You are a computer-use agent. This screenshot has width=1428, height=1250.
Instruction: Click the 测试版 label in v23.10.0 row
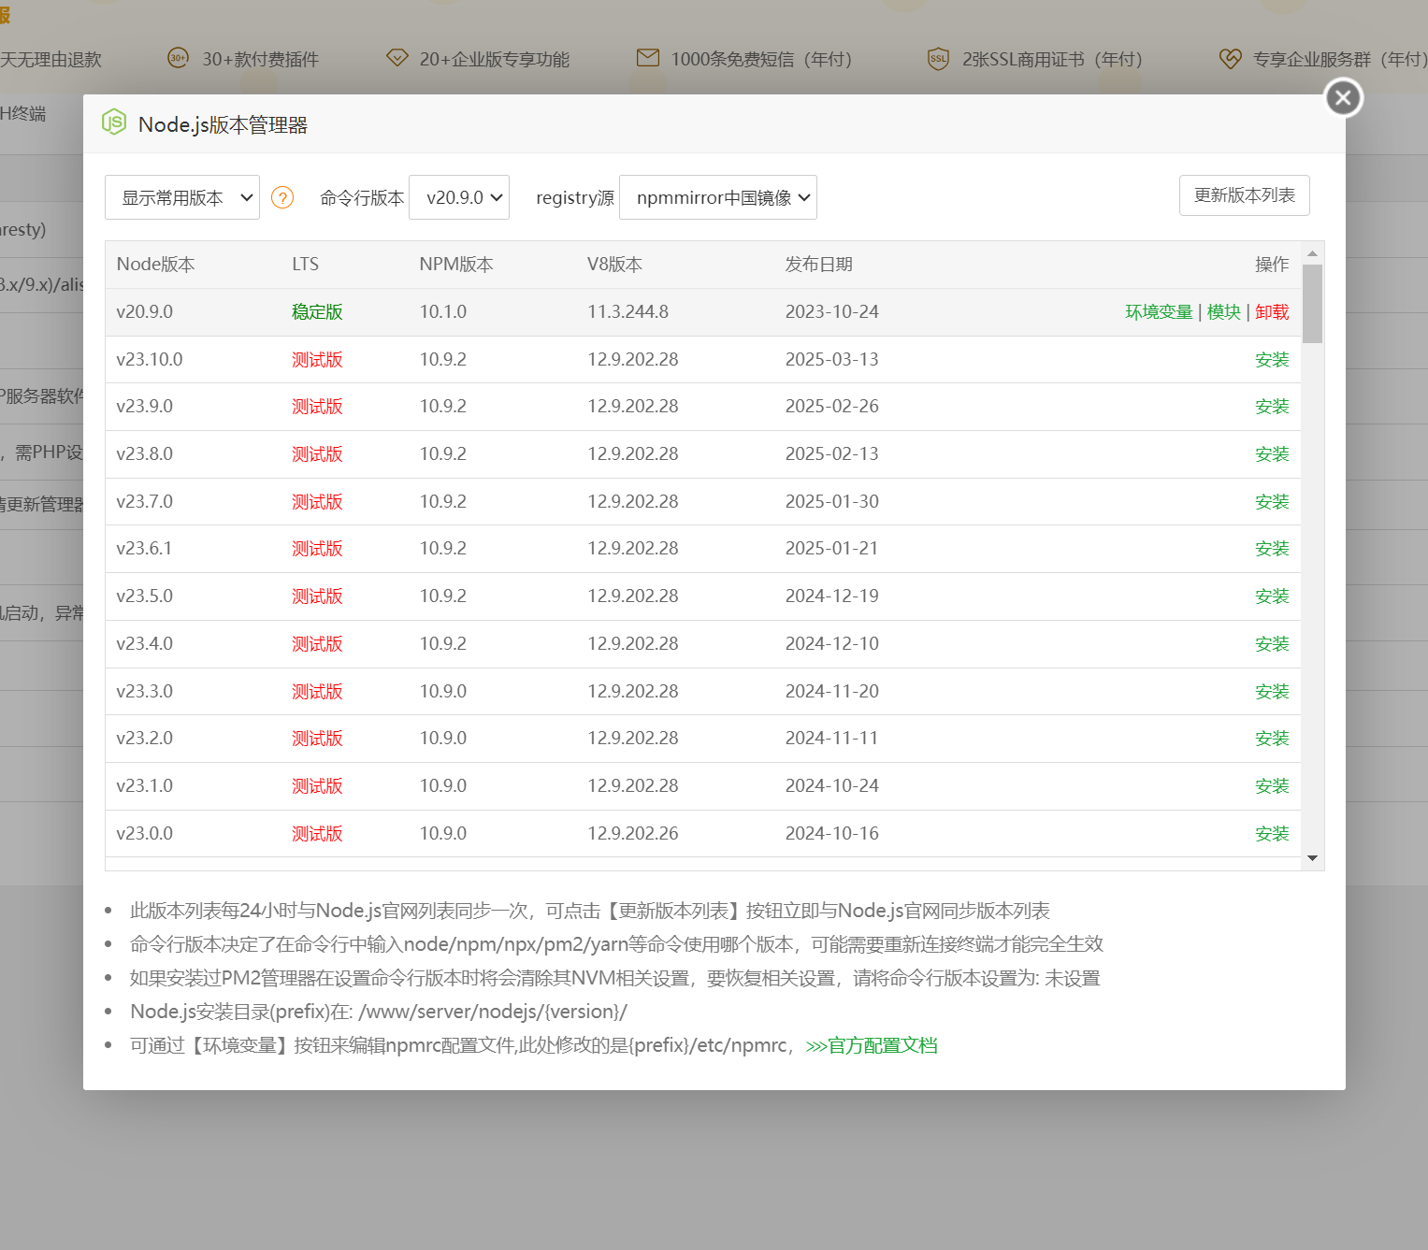tap(317, 360)
